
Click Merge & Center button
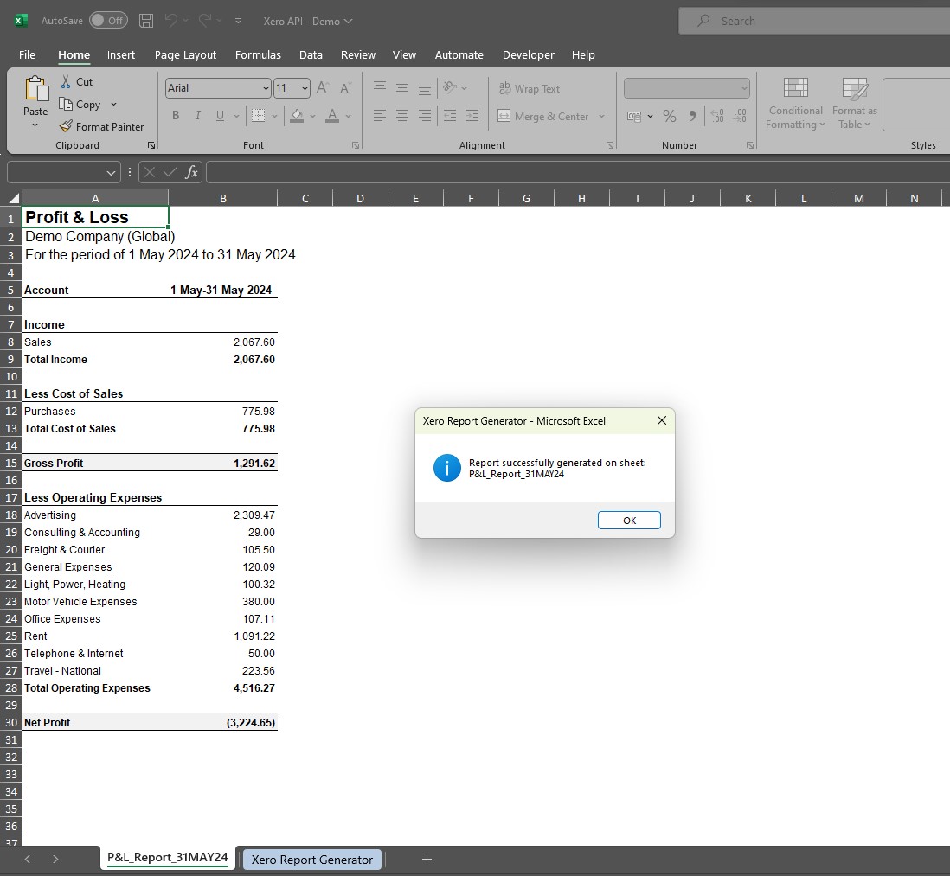pyautogui.click(x=543, y=116)
